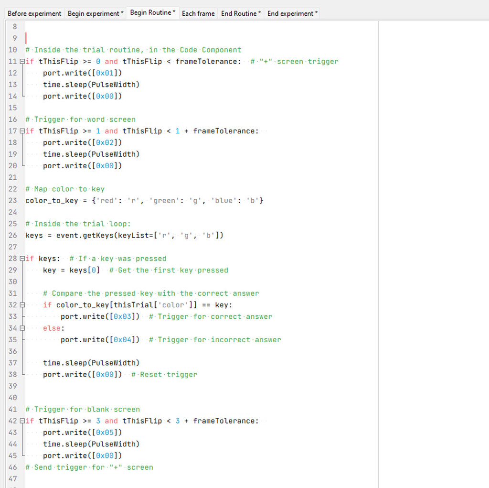This screenshot has height=488, width=489.
Task: Place cursor in the color_to_key dictionary line
Action: coord(143,200)
